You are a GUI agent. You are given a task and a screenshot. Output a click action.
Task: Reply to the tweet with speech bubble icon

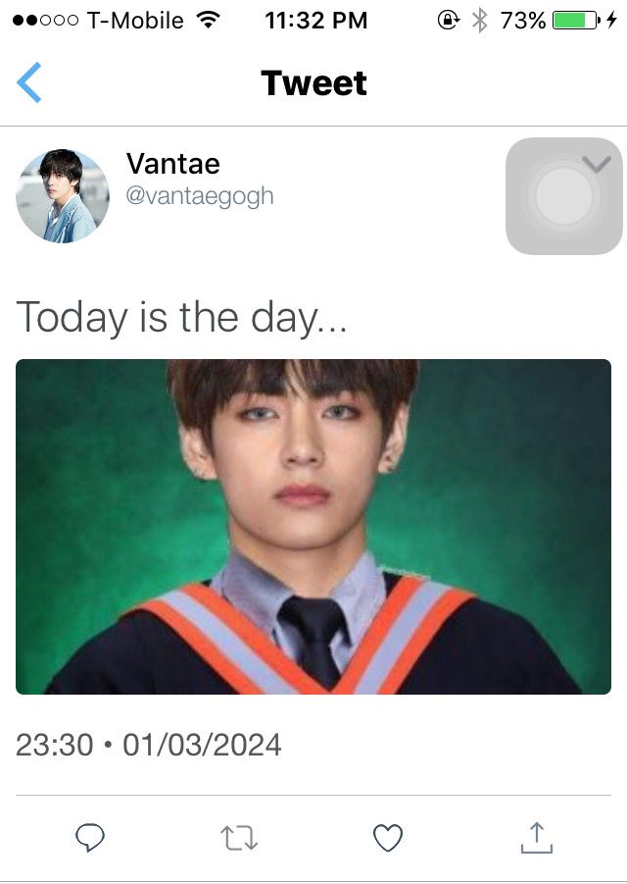tap(90, 837)
